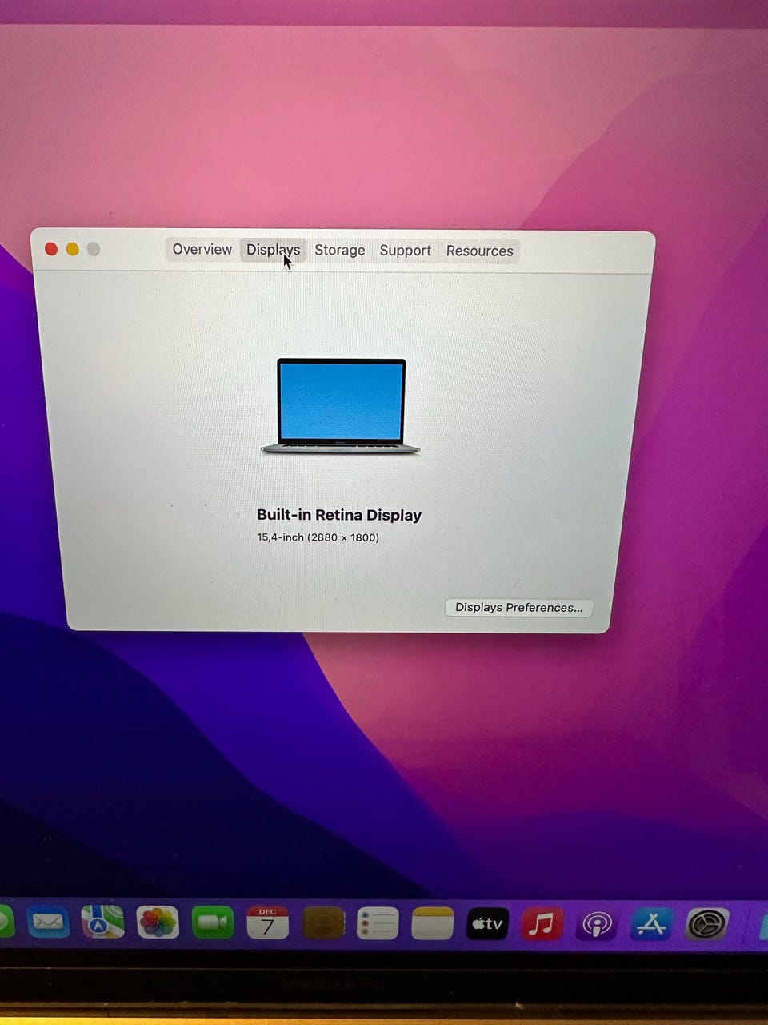Select the Displays tab

[273, 250]
